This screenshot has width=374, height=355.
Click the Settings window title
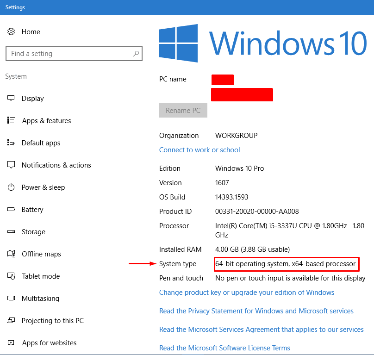click(x=15, y=7)
